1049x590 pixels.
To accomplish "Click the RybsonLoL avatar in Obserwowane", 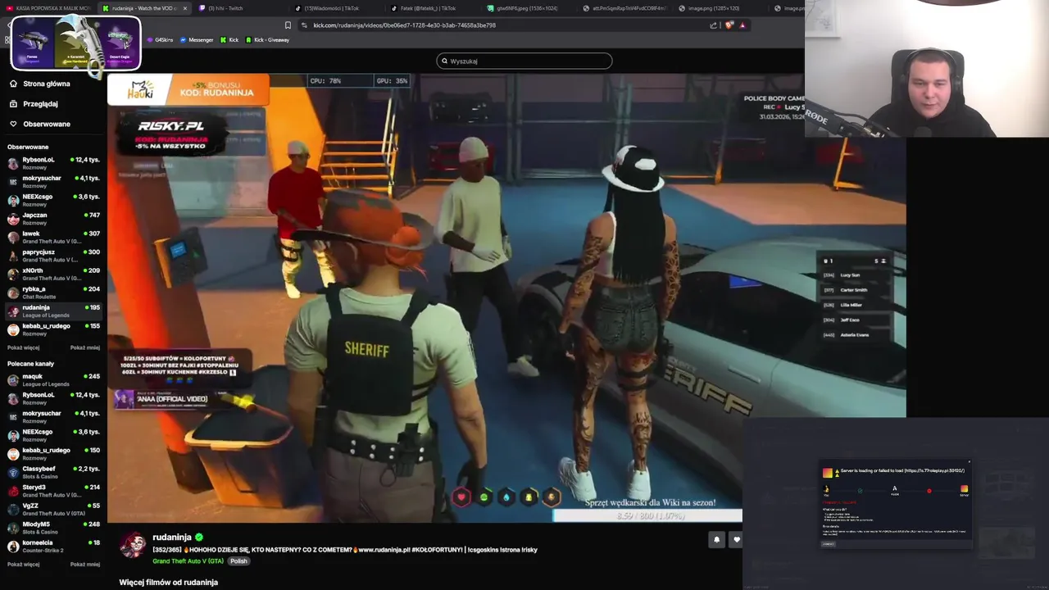I will pyautogui.click(x=13, y=163).
